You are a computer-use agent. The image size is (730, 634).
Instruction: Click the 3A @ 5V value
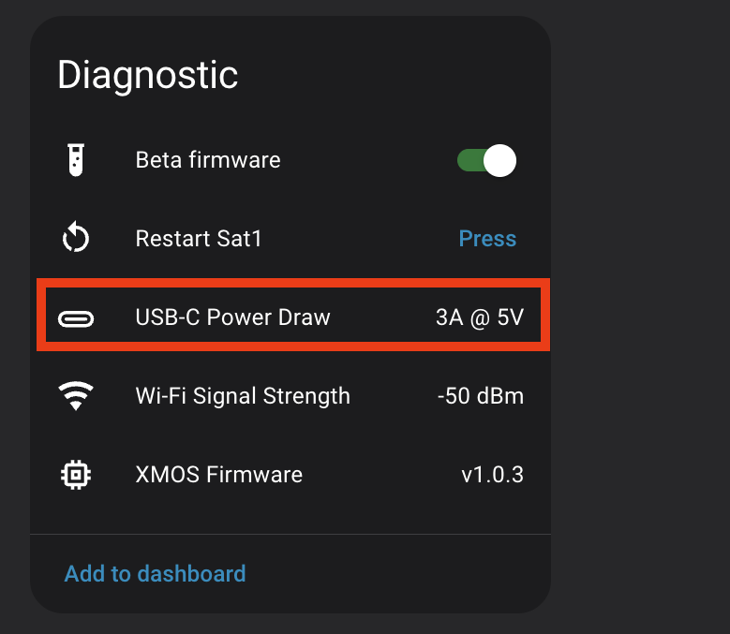coord(480,317)
